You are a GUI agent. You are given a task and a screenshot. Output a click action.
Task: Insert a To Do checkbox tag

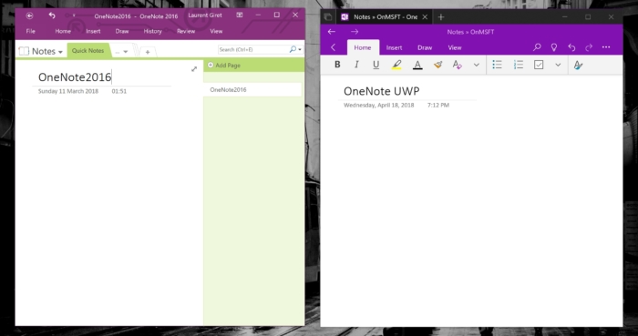(539, 65)
